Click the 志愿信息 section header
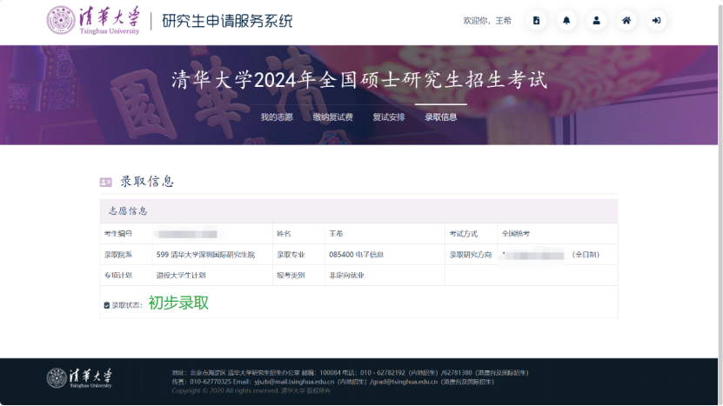This screenshot has height=406, width=723. tap(128, 211)
